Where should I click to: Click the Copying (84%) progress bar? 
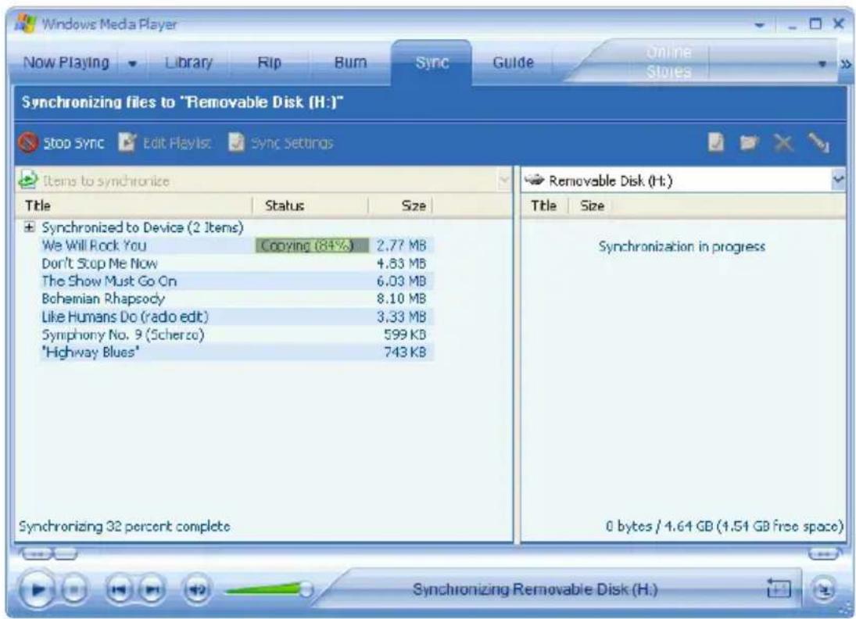pos(312,245)
